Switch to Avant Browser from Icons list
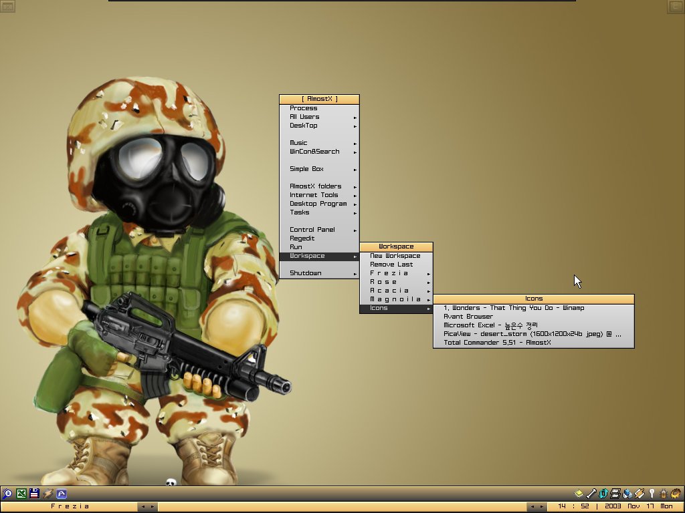685x513 pixels. point(534,317)
